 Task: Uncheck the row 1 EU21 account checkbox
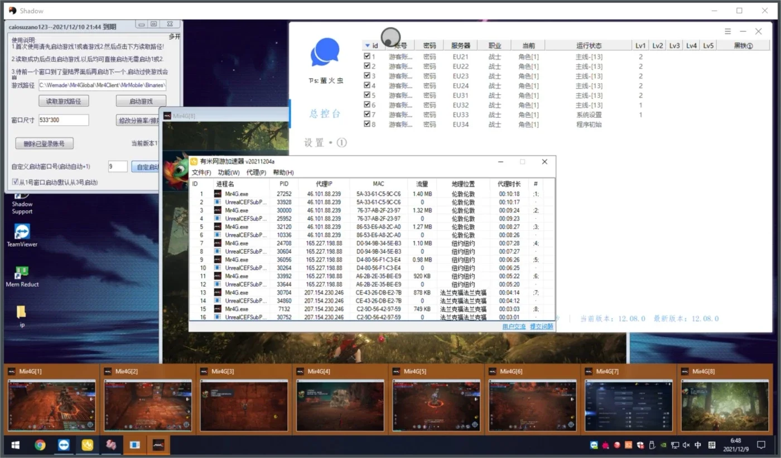(x=367, y=56)
